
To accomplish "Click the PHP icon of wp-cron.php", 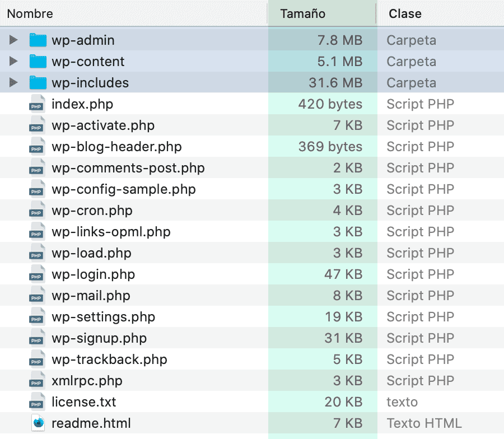I will click(x=36, y=210).
